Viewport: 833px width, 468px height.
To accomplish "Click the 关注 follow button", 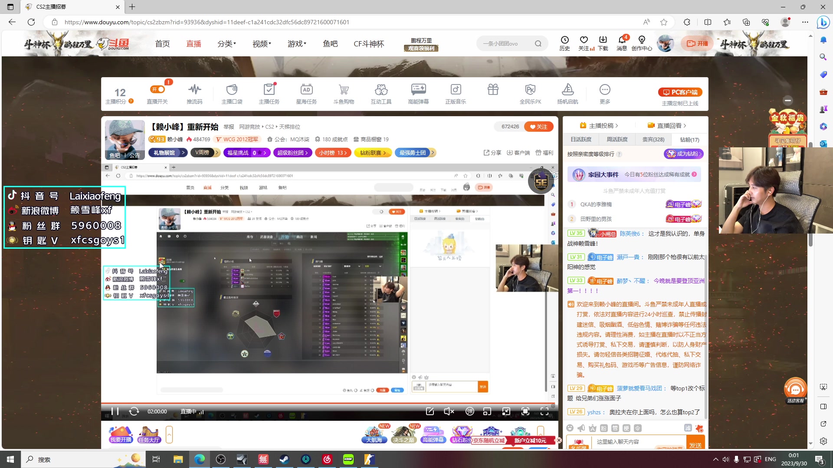I will pos(538,127).
